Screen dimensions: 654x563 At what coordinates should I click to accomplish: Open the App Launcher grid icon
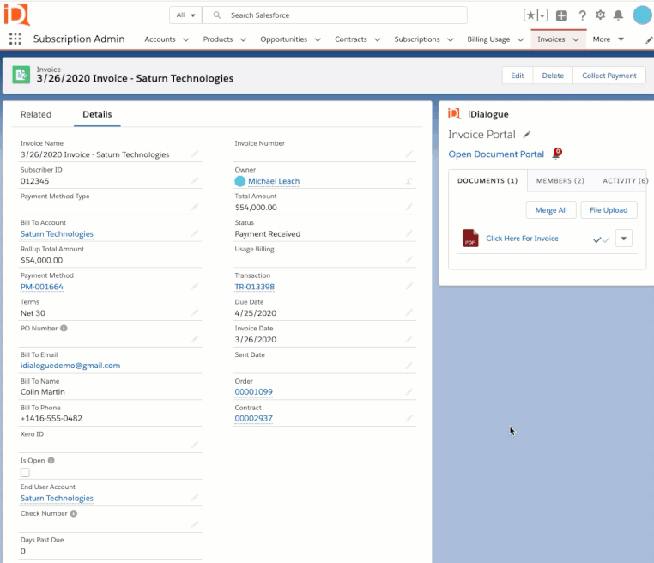point(15,39)
